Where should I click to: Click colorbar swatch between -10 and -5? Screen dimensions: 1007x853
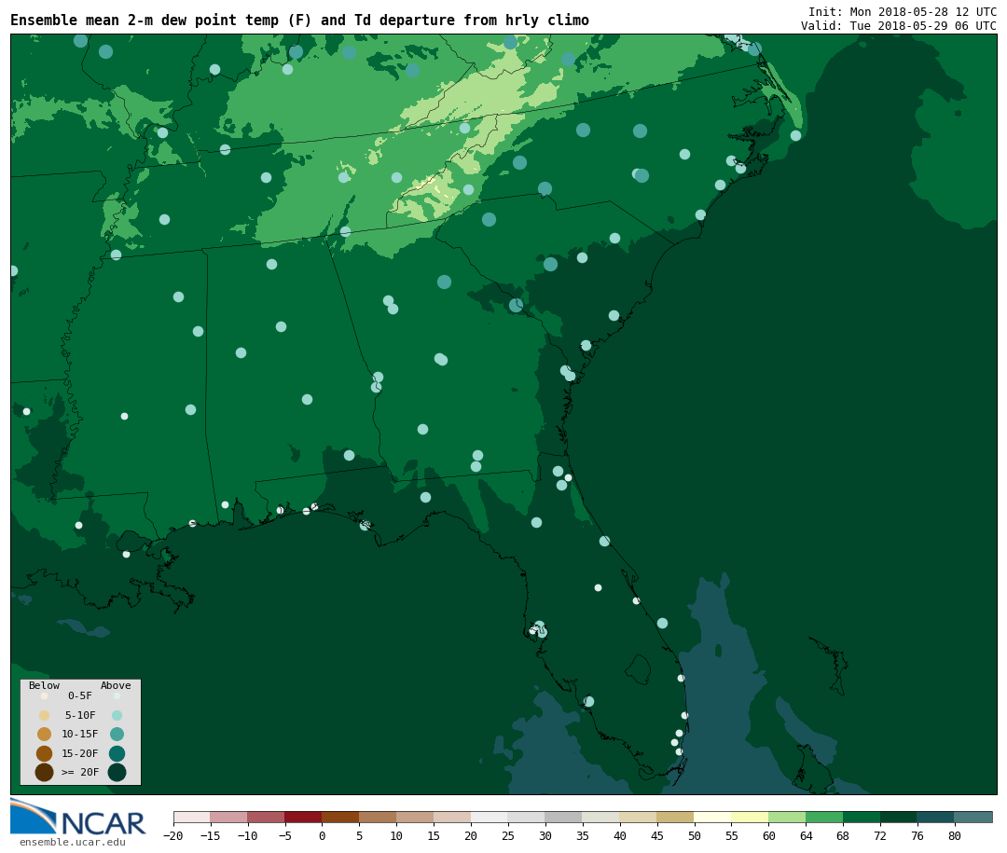(x=267, y=817)
